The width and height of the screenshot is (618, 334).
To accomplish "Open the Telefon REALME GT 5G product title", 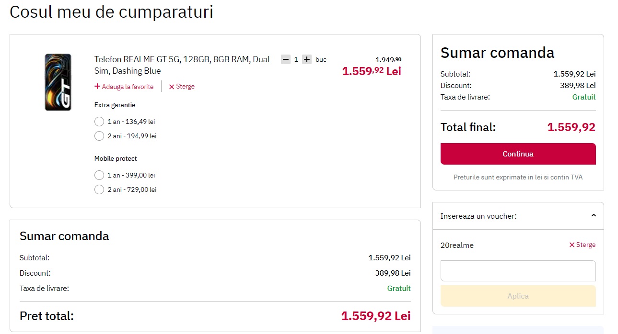I will pos(182,65).
